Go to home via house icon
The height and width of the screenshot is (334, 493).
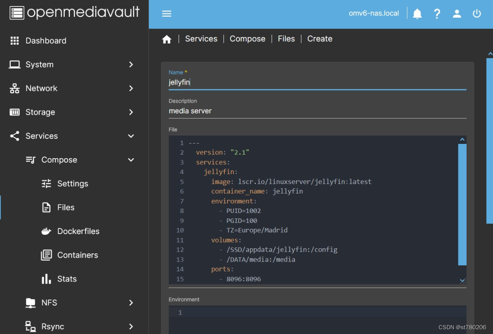(166, 39)
